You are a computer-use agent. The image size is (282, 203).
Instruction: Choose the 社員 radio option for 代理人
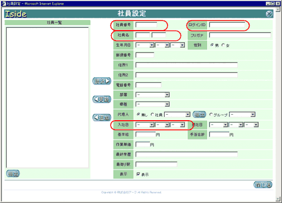[x=152, y=115]
